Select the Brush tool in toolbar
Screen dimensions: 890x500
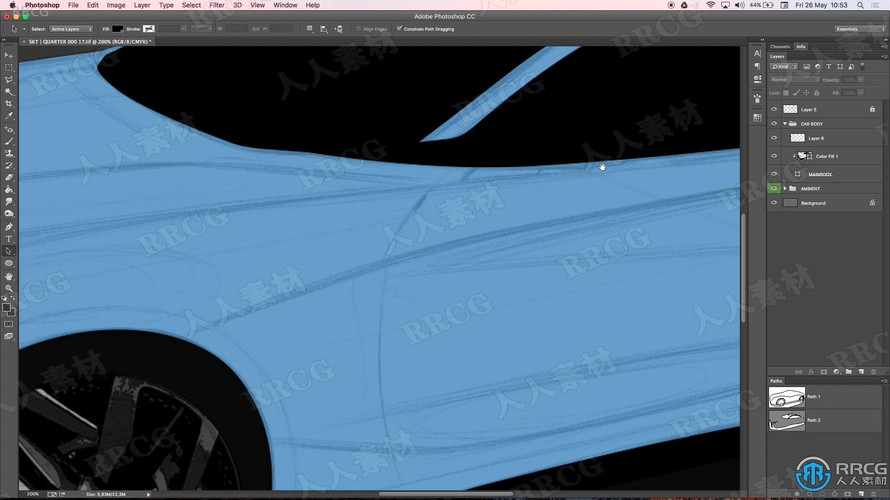pyautogui.click(x=9, y=140)
